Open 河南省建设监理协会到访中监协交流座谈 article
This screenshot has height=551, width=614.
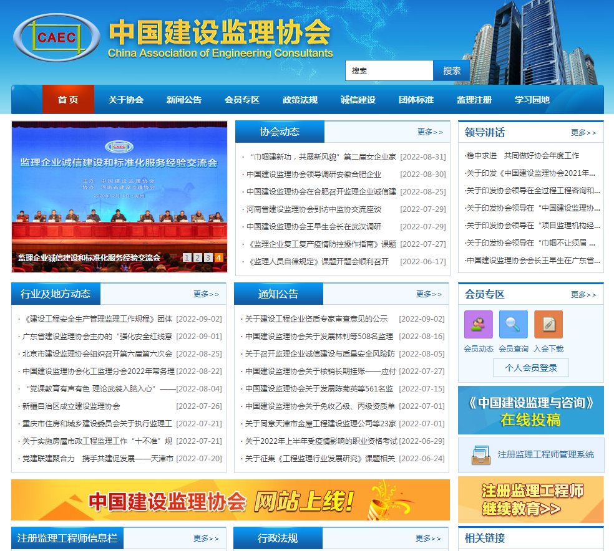[314, 209]
